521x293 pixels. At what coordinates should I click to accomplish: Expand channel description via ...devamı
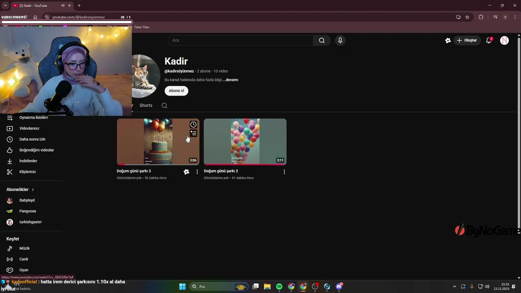click(230, 80)
